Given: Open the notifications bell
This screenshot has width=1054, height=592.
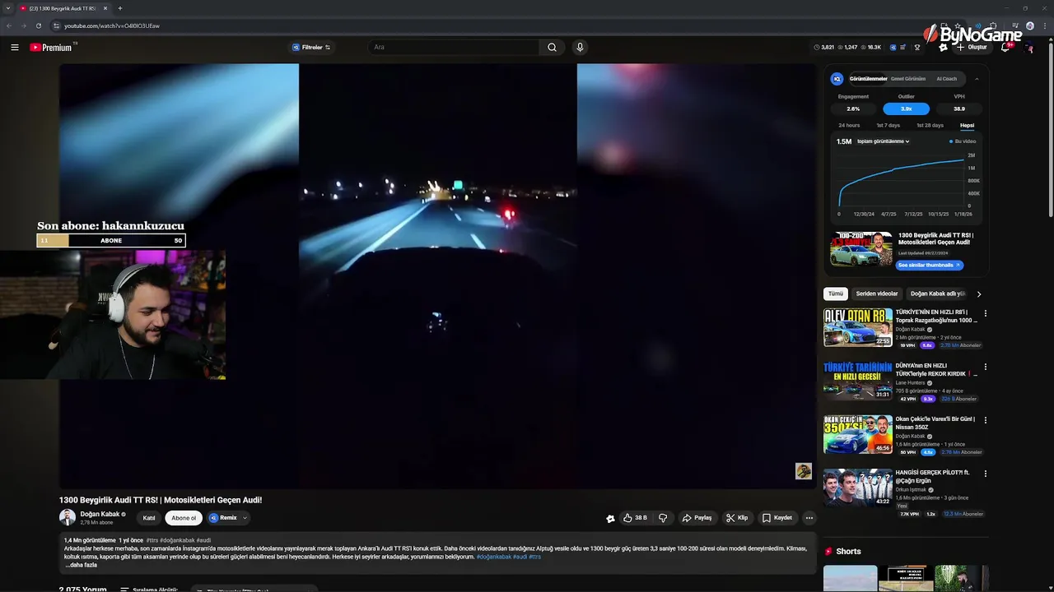Looking at the screenshot, I should pyautogui.click(x=1006, y=48).
